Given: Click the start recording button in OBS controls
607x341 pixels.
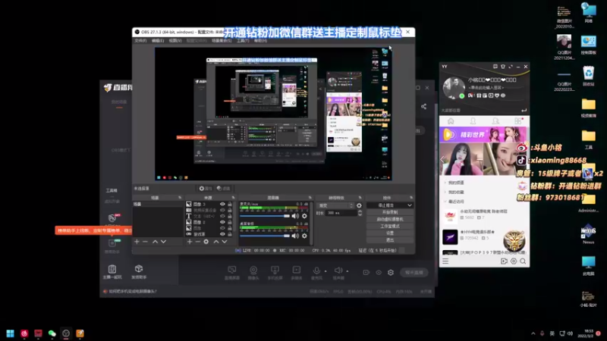Looking at the screenshot, I should [x=390, y=212].
